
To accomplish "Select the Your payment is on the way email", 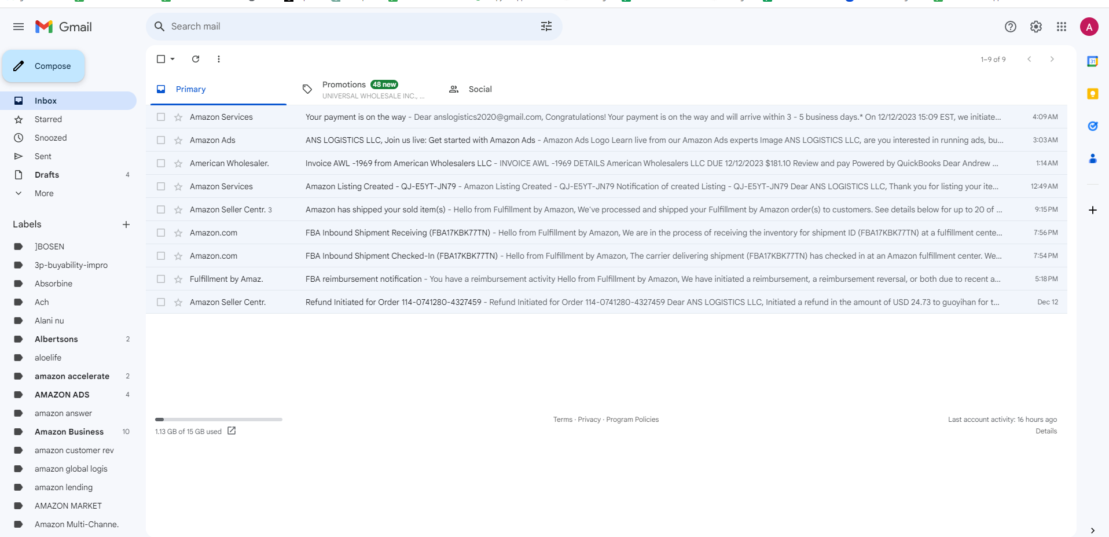I will point(161,117).
